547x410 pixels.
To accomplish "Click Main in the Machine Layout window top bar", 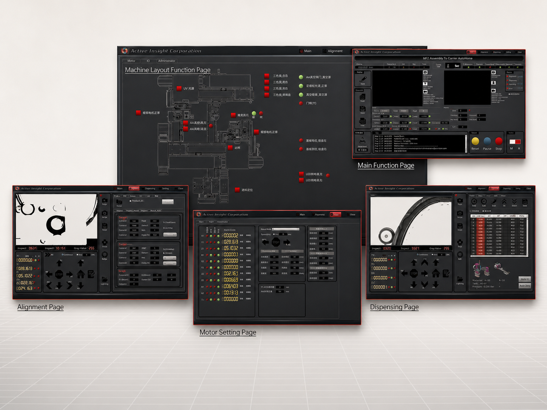I will point(305,51).
